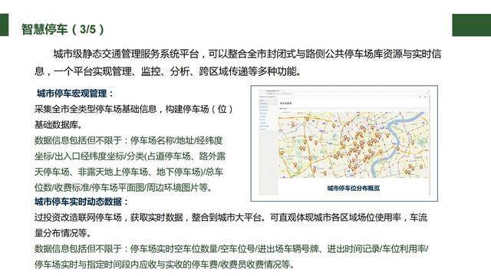Select the 城市停车宏观管理 heading

click(x=75, y=94)
